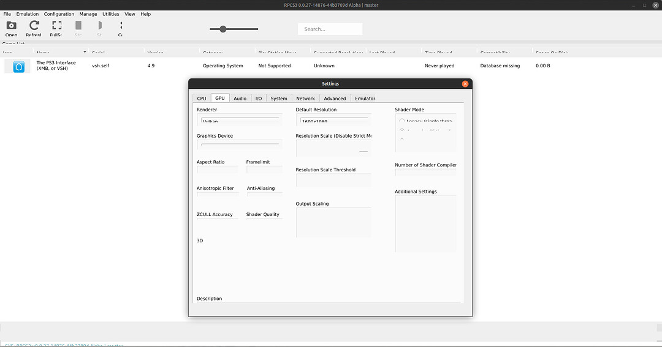Click the icon size slider handle

tap(223, 29)
